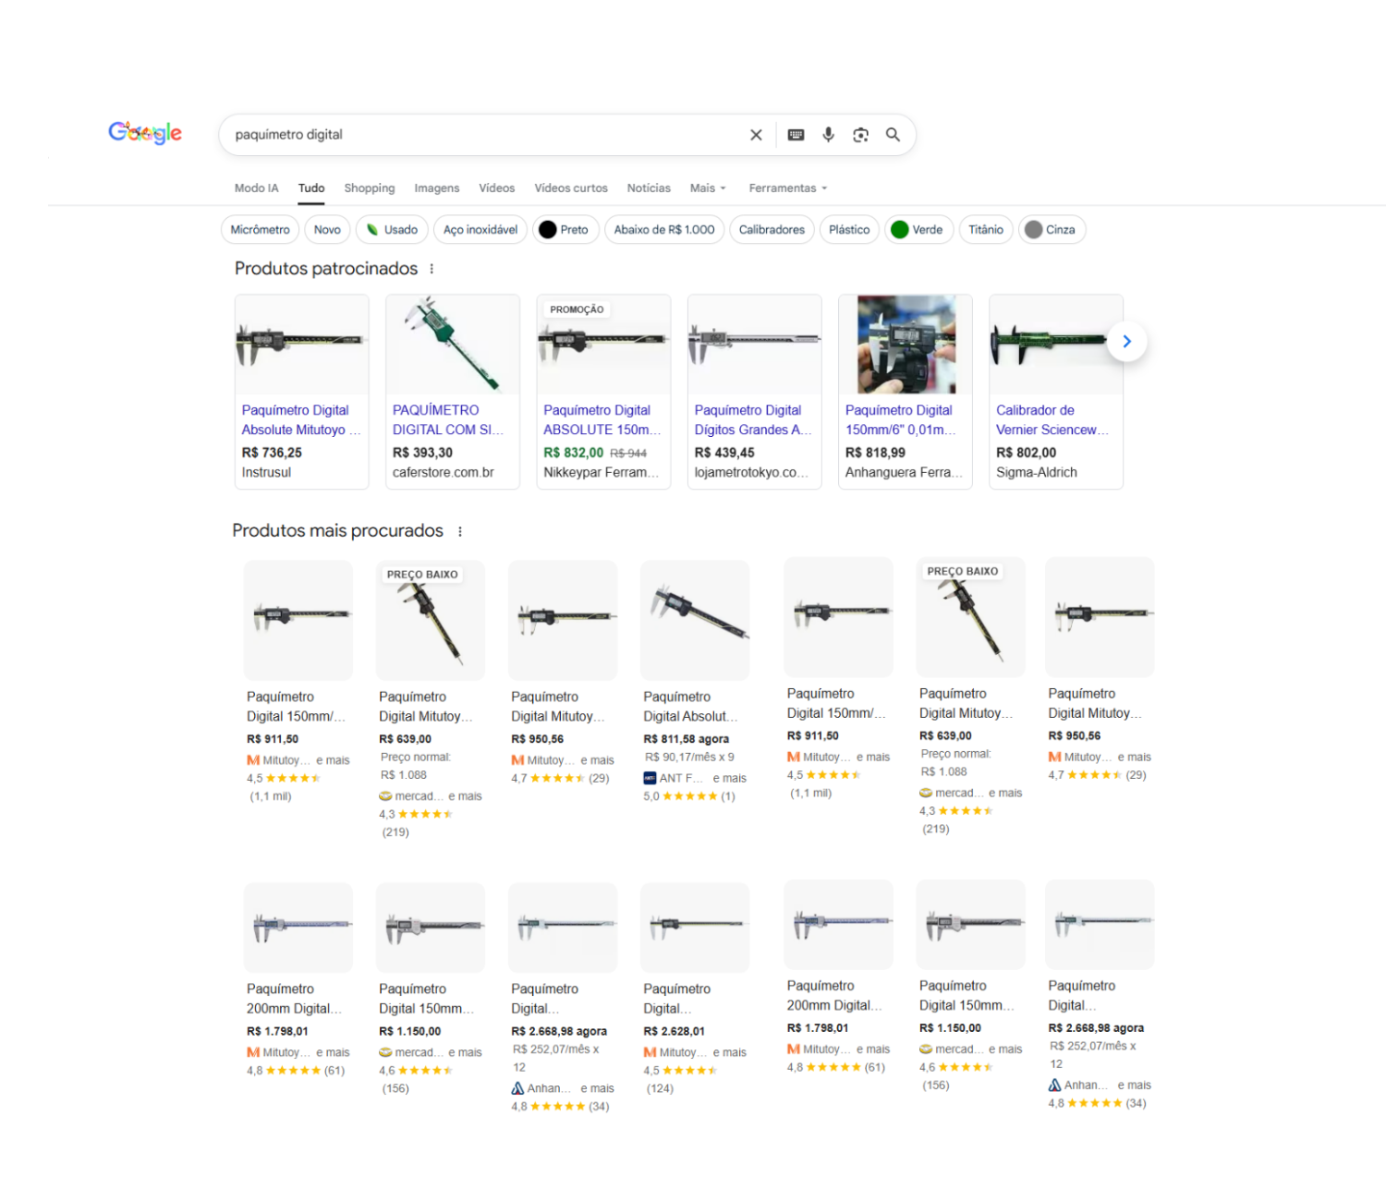Screen dimensions: 1386x1201
Task: Open most searched products options via three-dot icon
Action: point(460,531)
